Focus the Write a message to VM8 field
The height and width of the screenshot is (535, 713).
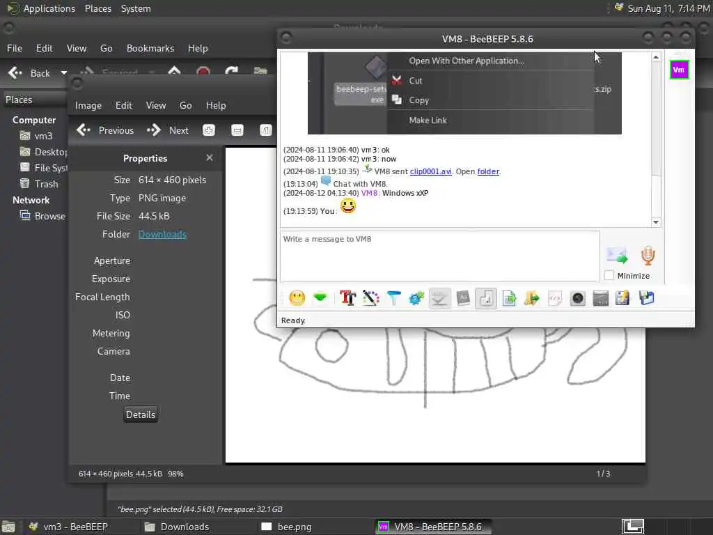point(440,256)
